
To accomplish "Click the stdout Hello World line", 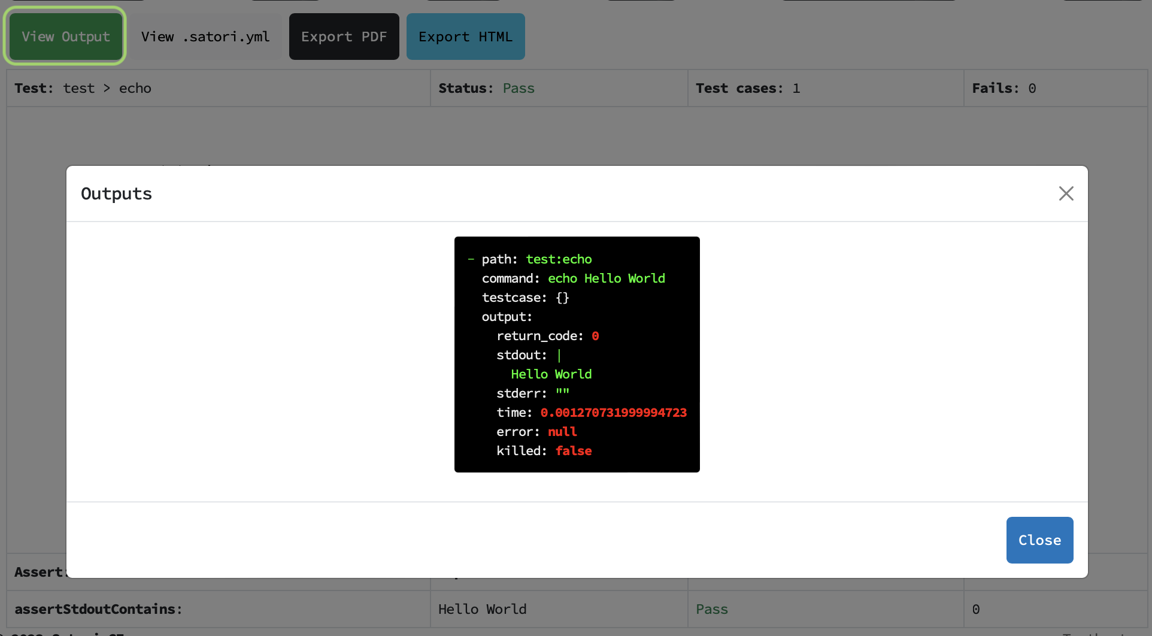I will point(551,374).
